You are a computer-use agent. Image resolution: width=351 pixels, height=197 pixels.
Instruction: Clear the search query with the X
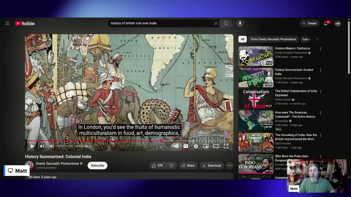pos(216,23)
